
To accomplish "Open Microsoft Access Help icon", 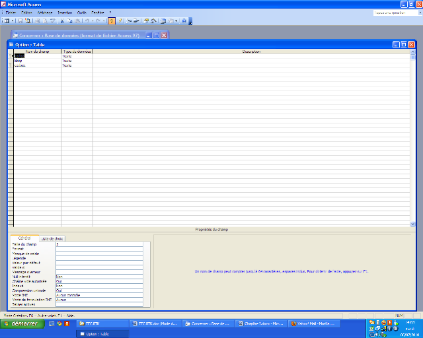I will click(x=182, y=21).
